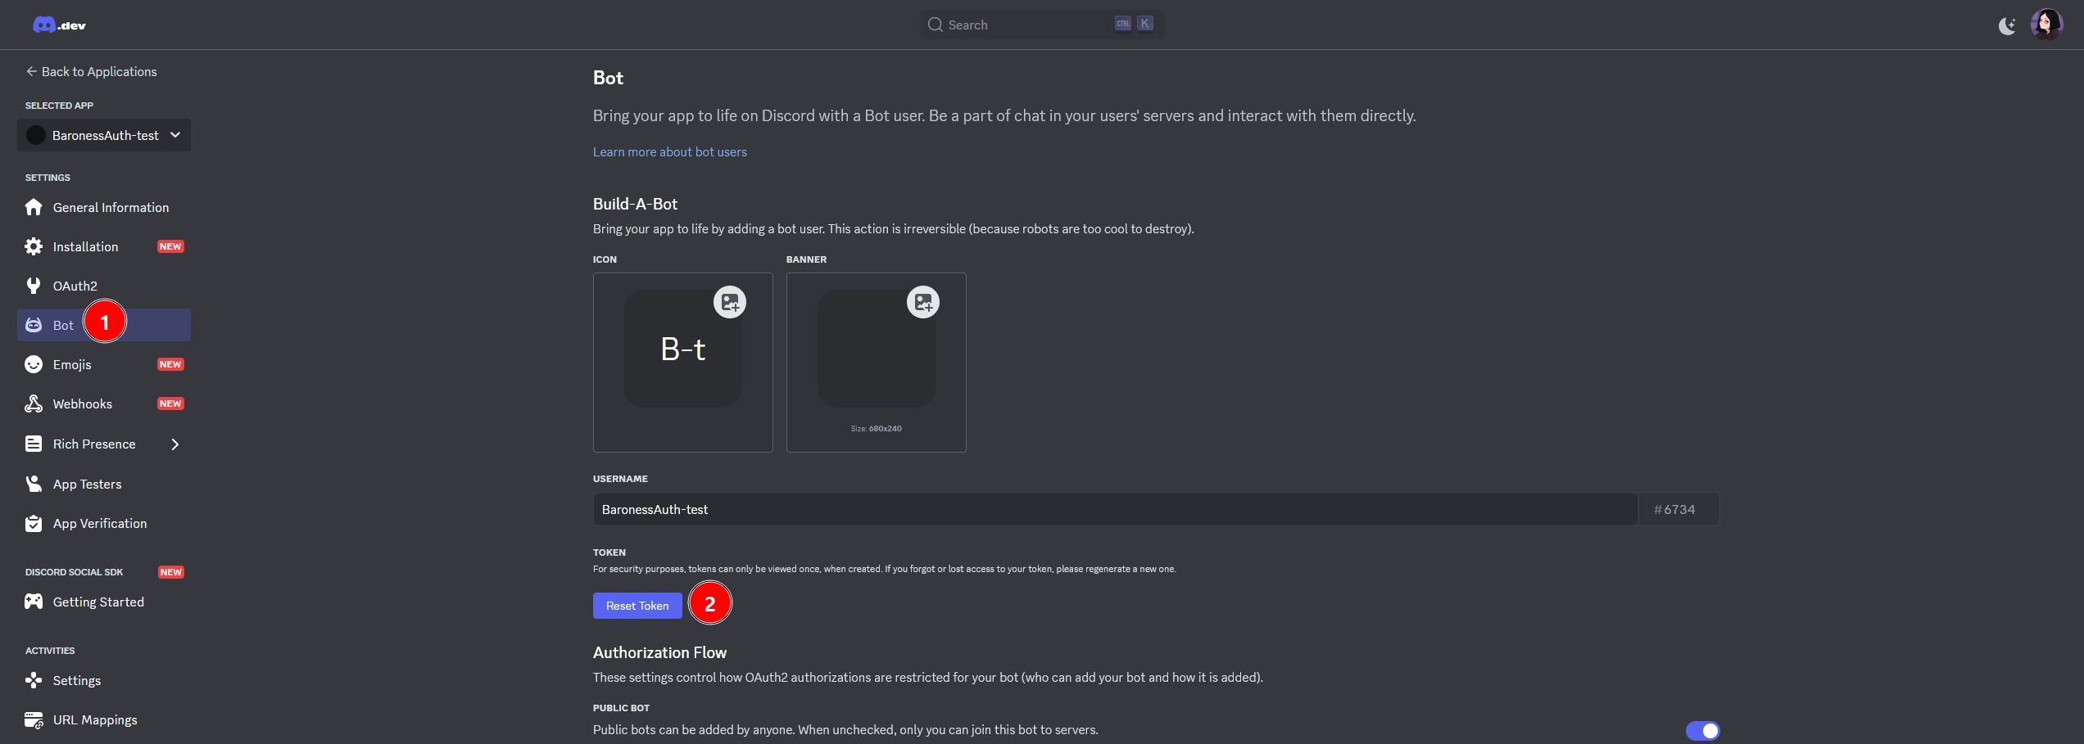
Task: Expand the Rich Presence submenu
Action: pyautogui.click(x=174, y=444)
